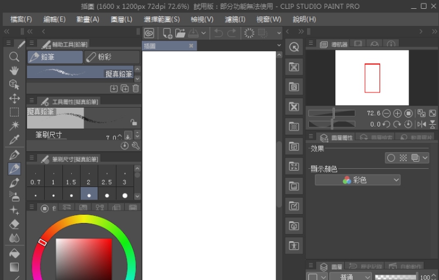Toggle 100% zoom button in Navigator
Image resolution: width=439 pixels, height=280 pixels.
pyautogui.click(x=408, y=114)
